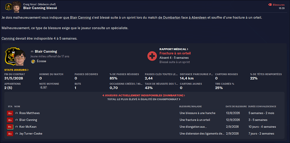The width and height of the screenshot is (290, 143).
Task: Sort table by Date de blessure column
Action: [x=236, y=107]
